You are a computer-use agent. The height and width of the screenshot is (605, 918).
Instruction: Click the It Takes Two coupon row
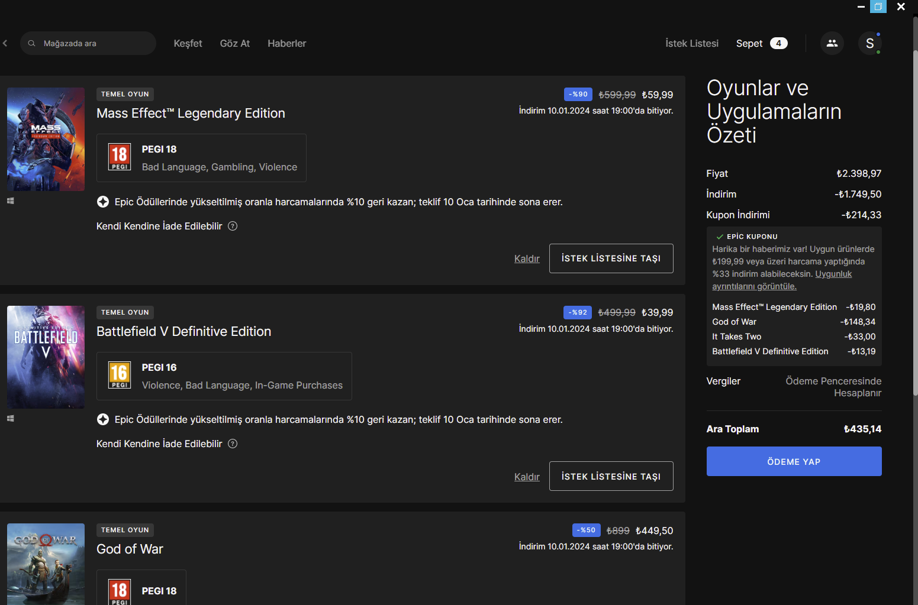pyautogui.click(x=794, y=337)
